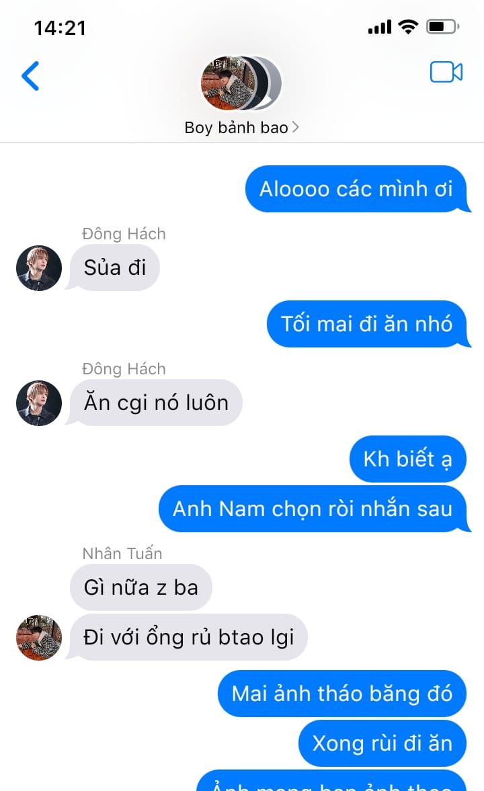Tap the cellular signal bars icon
Screen dimensions: 484x791
click(380, 27)
